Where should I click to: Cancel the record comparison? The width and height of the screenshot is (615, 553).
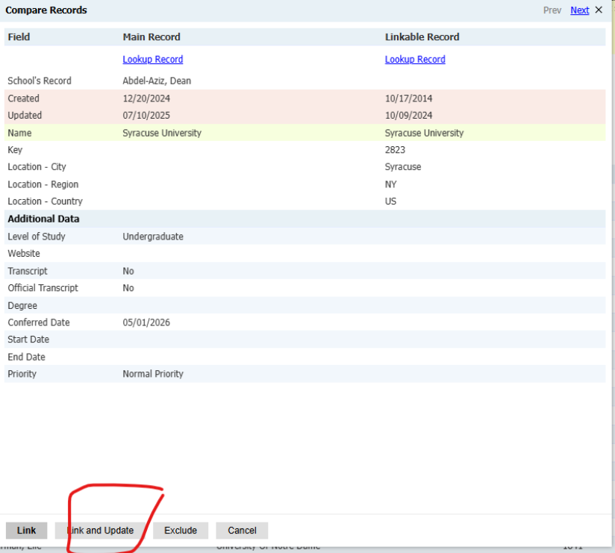(242, 531)
